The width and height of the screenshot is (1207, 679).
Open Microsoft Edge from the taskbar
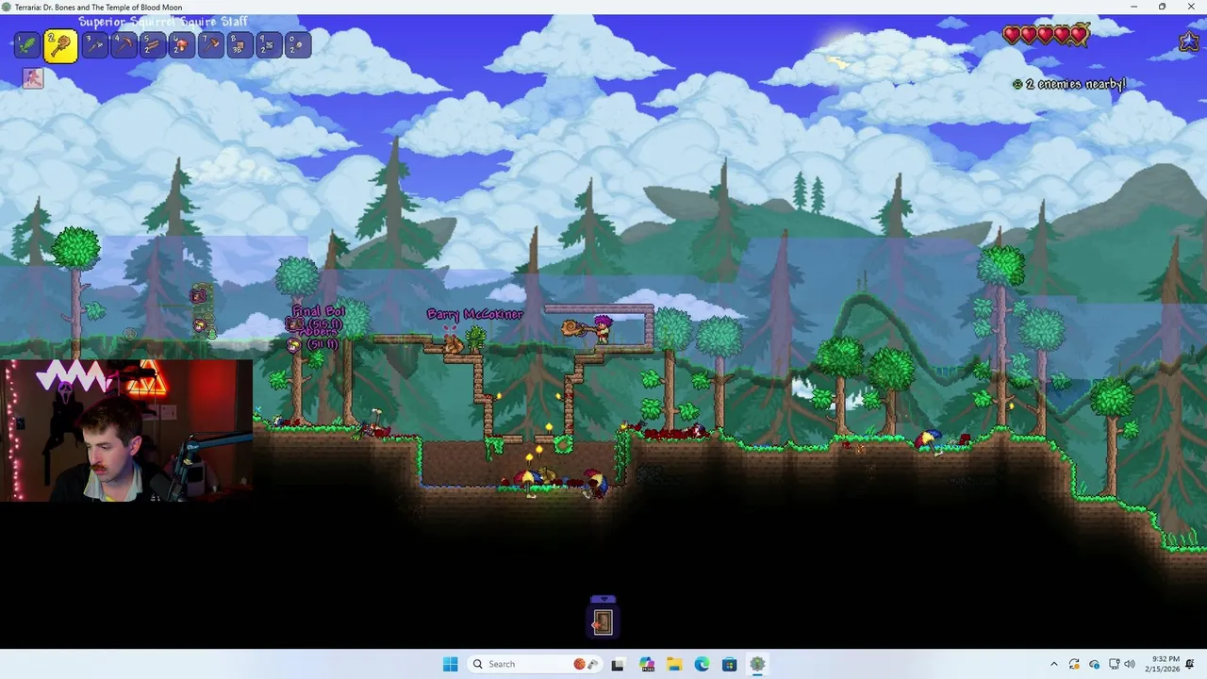click(703, 664)
